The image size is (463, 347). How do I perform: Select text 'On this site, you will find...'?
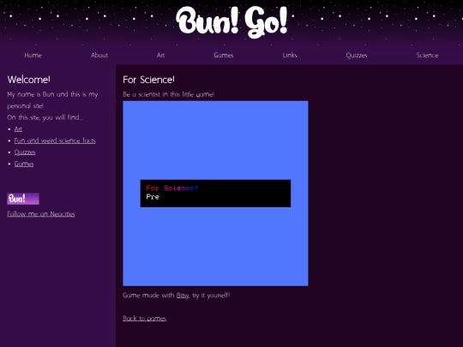[x=45, y=117]
